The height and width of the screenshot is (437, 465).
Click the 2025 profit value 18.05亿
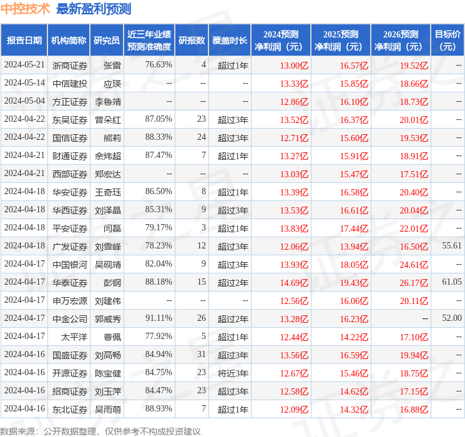point(354,265)
